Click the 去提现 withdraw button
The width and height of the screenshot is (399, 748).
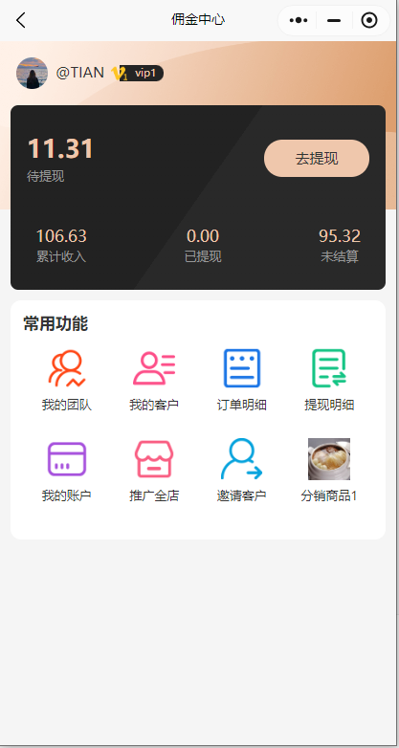[317, 159]
